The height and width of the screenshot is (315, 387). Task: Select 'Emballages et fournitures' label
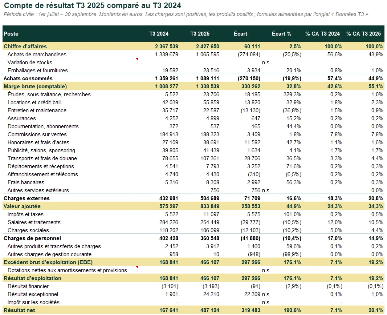point(38,70)
